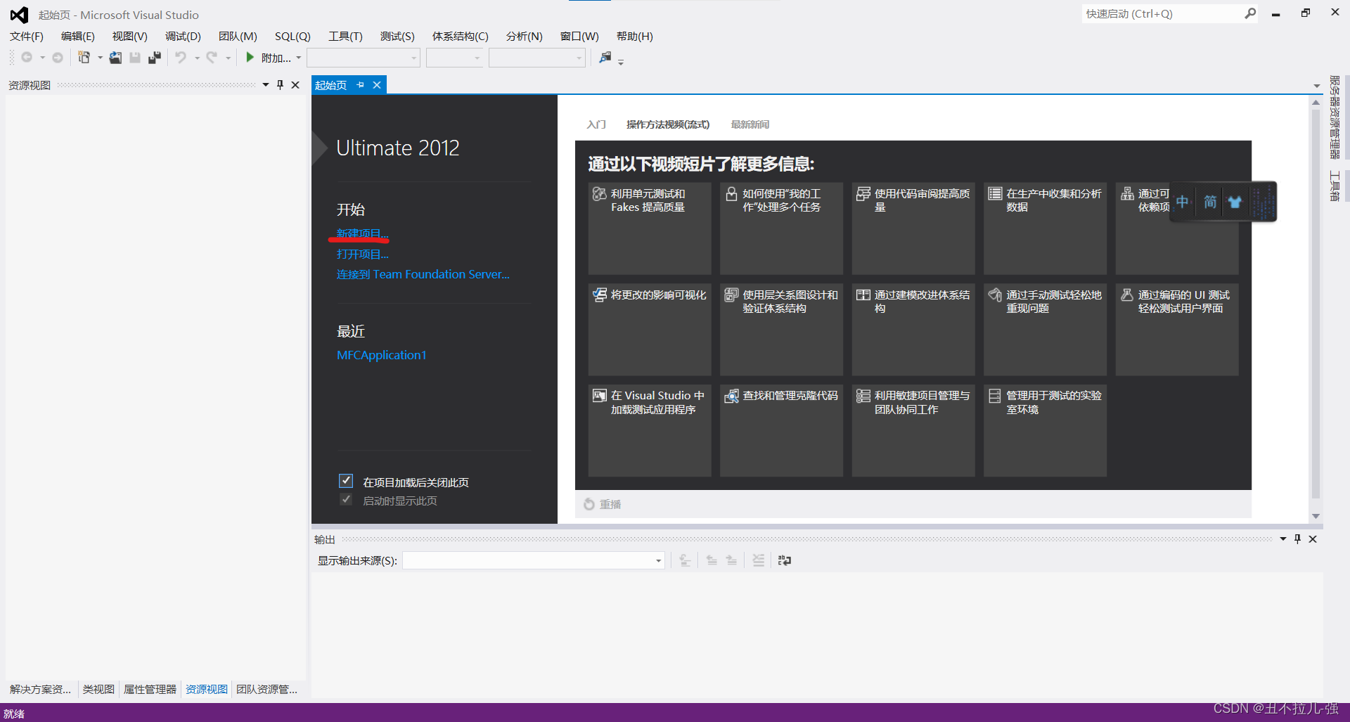Click the Undo toolbar icon
The width and height of the screenshot is (1350, 722).
[181, 58]
